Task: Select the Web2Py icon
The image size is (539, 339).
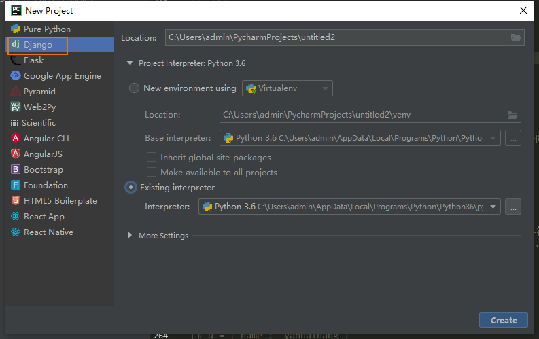Action: (x=16, y=107)
